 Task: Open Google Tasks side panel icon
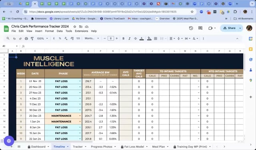[251, 59]
